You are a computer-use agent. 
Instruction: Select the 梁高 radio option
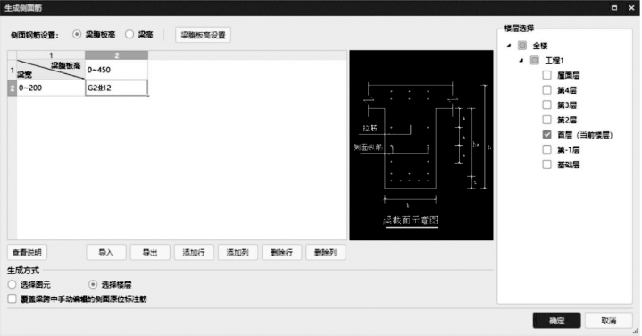(129, 35)
